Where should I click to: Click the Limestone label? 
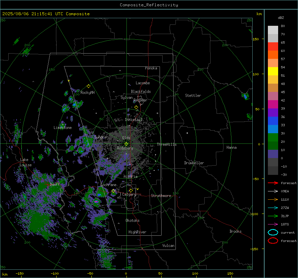pos(63,128)
